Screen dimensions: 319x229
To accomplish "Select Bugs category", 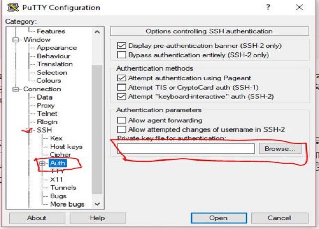I will tap(58, 196).
